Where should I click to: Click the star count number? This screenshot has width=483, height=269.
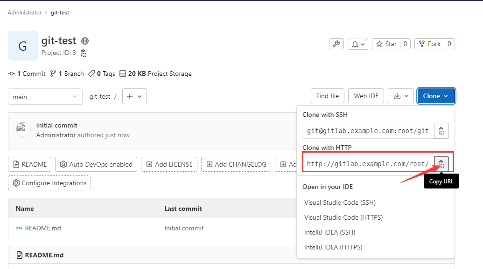tap(406, 44)
